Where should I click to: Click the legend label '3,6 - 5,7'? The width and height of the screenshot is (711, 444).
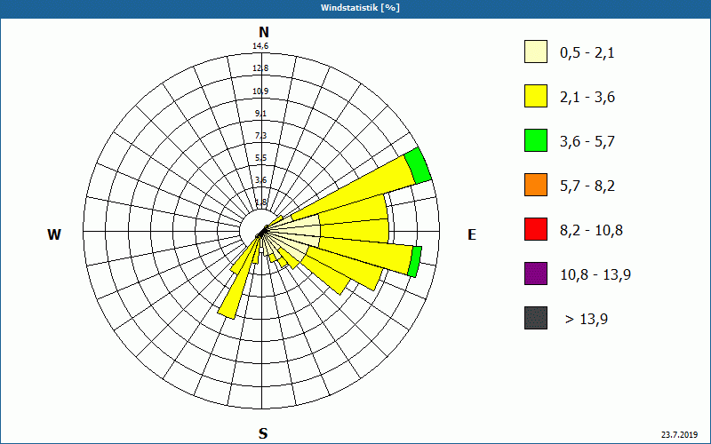pyautogui.click(x=587, y=142)
